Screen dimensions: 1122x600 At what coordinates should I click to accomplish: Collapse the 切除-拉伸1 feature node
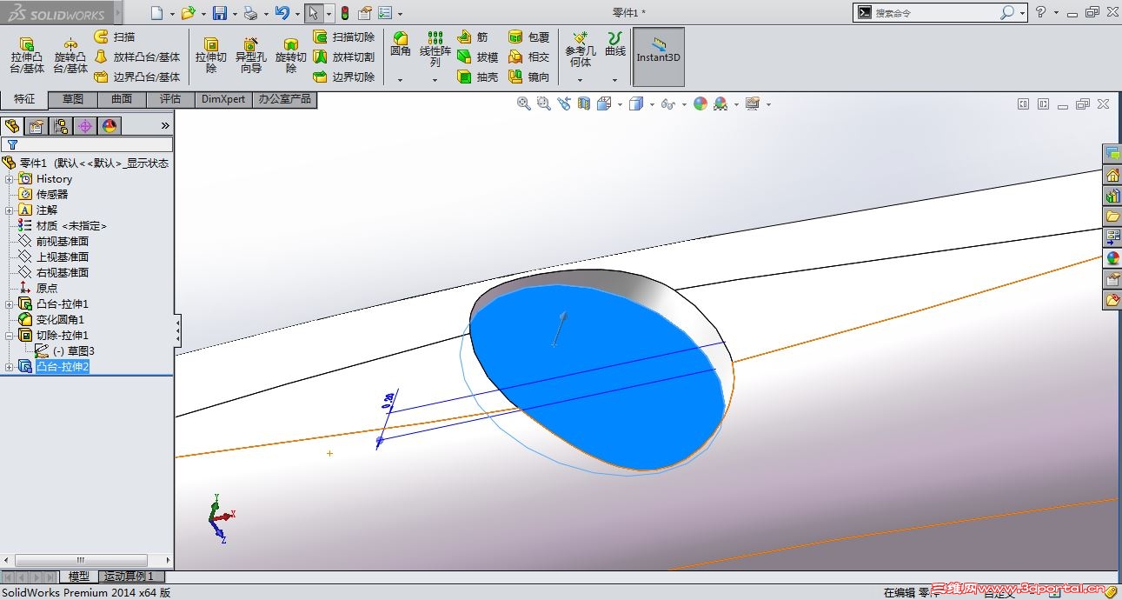coord(10,336)
